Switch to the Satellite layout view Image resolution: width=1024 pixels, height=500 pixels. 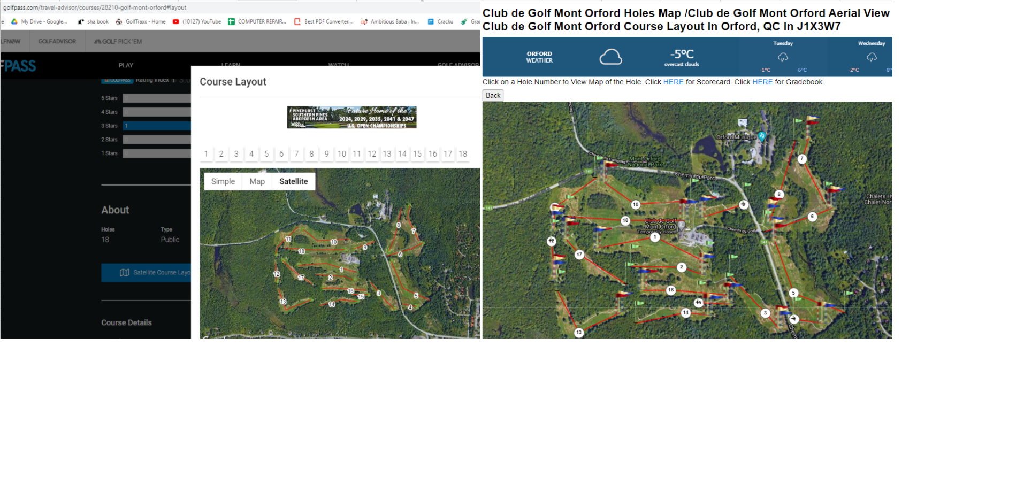294,181
